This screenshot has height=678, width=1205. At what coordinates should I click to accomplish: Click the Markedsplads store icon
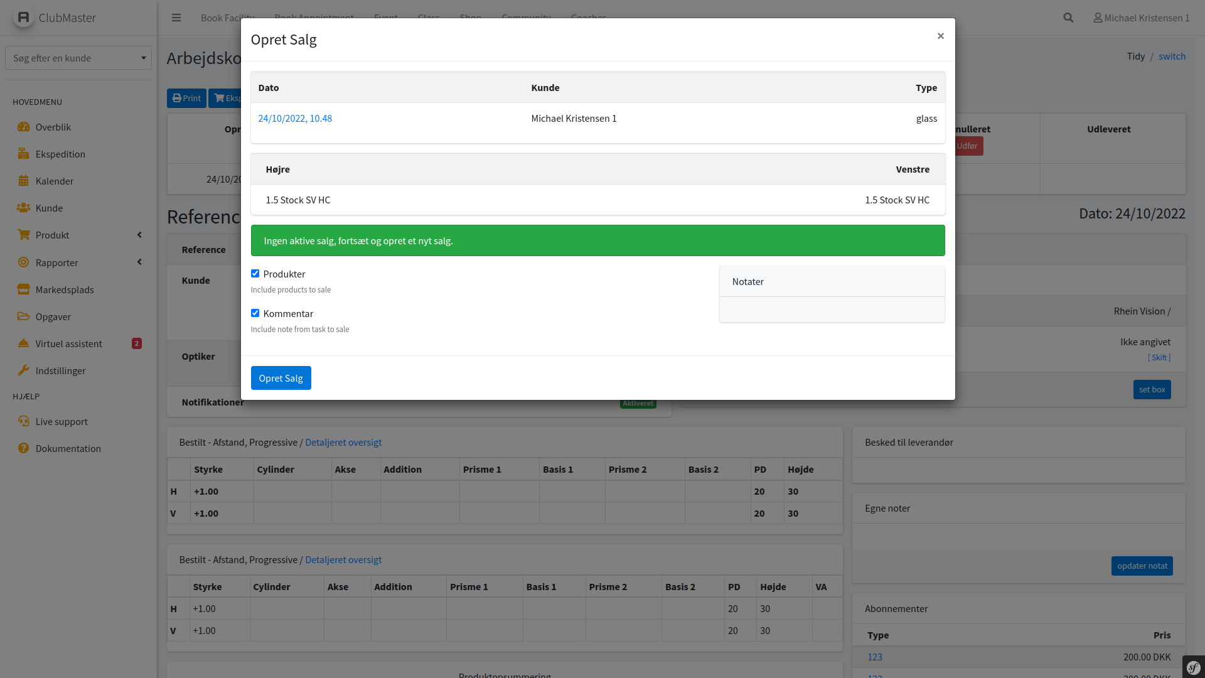tap(23, 289)
